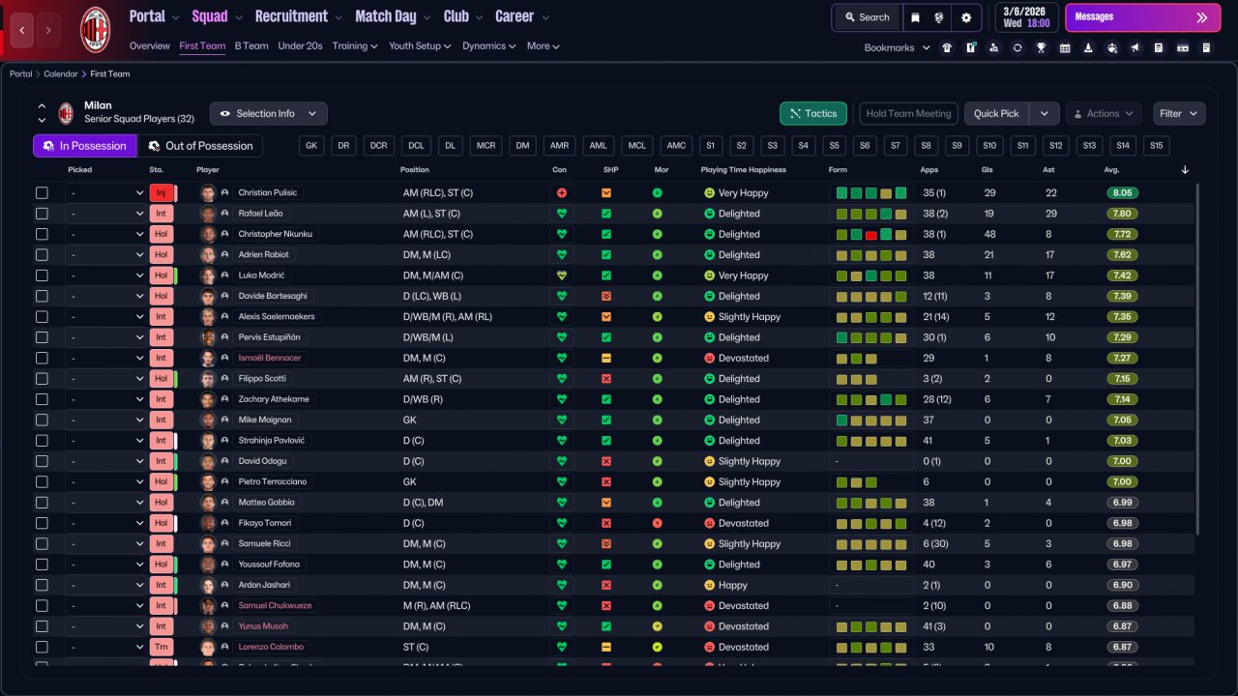Screen dimensions: 1238x696
Task: Click the shirt kit shortcut icon
Action: click(947, 47)
